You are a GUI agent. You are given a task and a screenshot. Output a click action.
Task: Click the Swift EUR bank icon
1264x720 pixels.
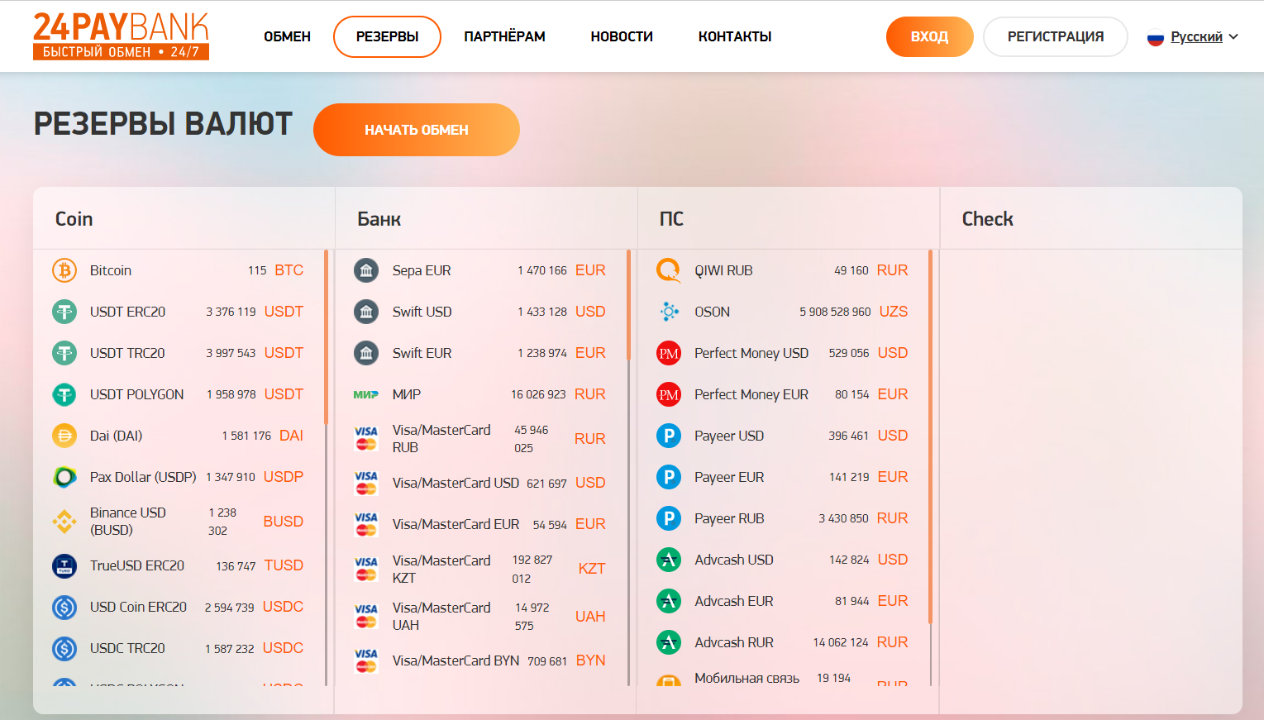366,353
